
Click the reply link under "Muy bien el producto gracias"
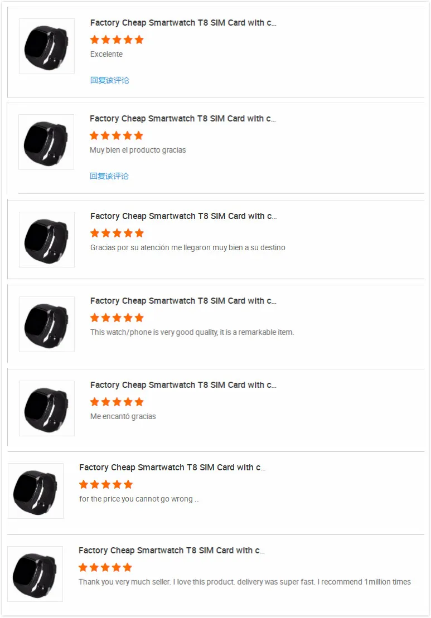point(109,176)
